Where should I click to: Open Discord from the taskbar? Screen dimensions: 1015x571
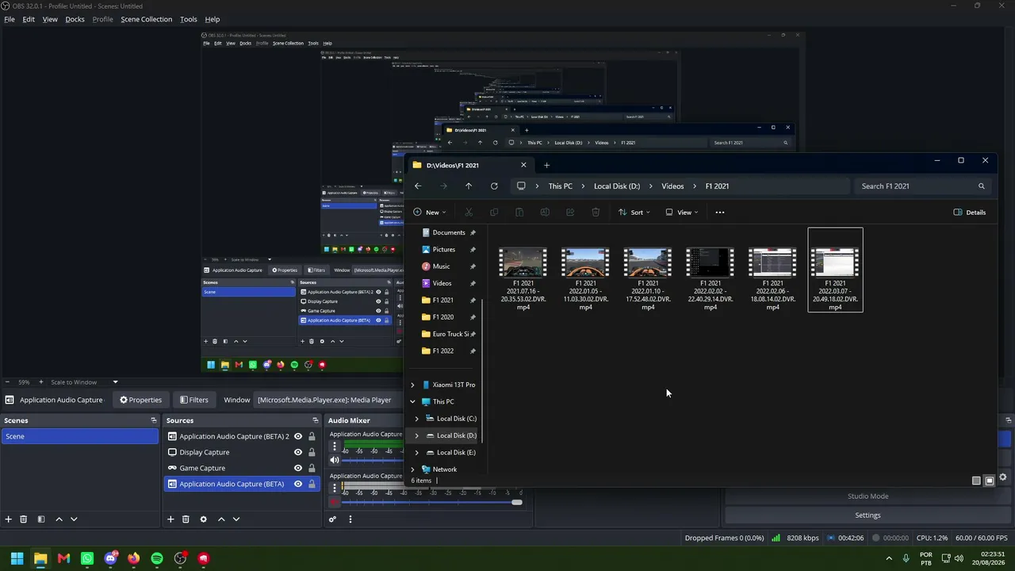[x=110, y=558]
